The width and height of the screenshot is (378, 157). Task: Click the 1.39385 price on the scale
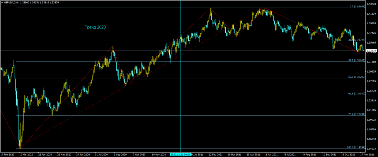(x=372, y=23)
